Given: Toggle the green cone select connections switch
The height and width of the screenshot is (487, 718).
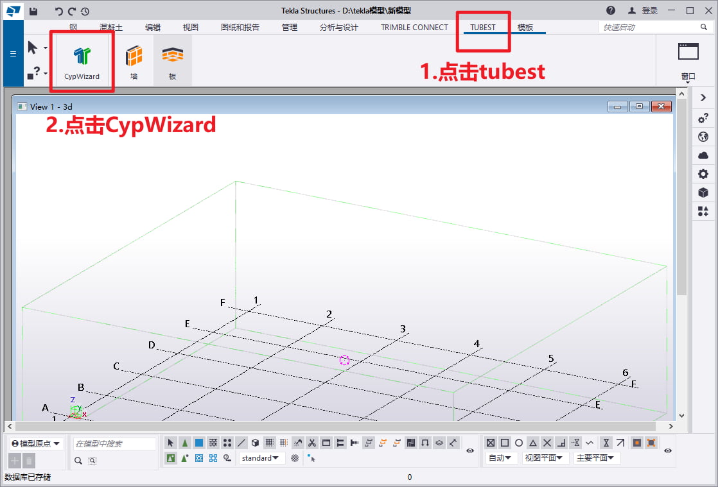Looking at the screenshot, I should (184, 443).
